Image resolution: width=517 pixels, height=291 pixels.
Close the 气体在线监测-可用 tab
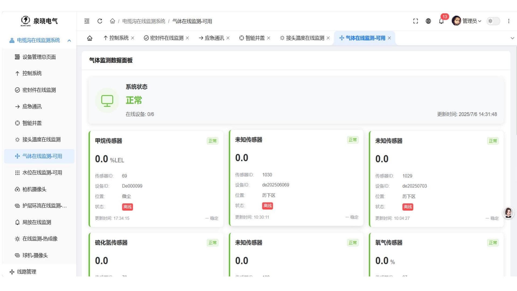[x=389, y=38]
